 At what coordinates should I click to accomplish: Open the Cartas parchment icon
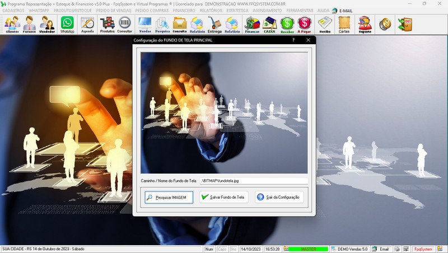click(x=344, y=25)
